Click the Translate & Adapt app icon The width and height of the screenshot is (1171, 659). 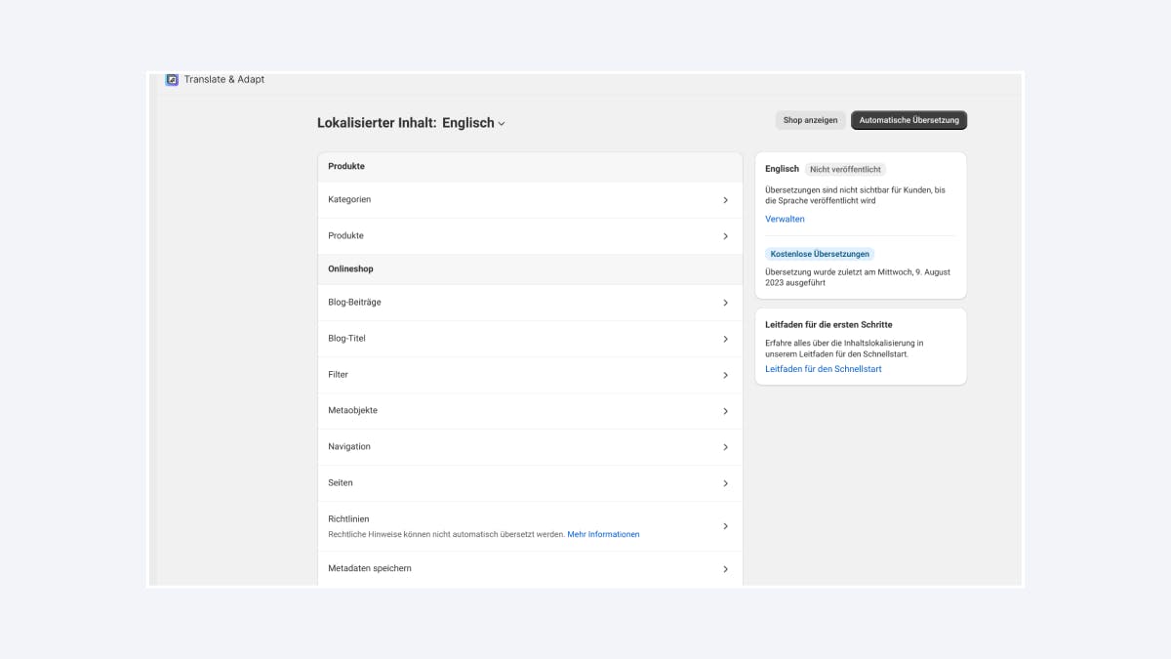click(x=172, y=80)
